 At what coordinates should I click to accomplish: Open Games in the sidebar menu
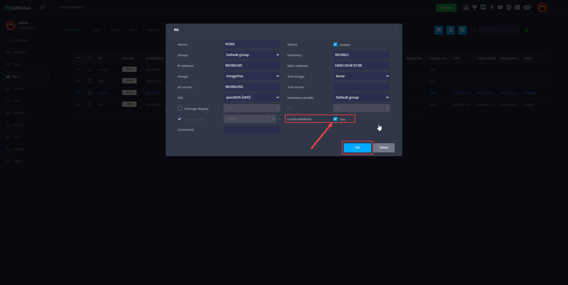(17, 88)
